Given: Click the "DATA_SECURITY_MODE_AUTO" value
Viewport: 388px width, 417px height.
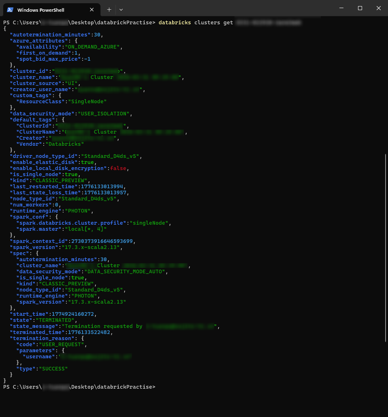Looking at the screenshot, I should [x=124, y=272].
